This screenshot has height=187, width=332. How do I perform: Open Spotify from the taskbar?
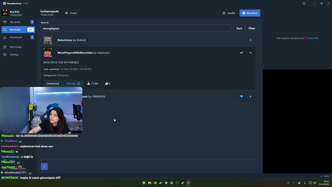point(172,183)
